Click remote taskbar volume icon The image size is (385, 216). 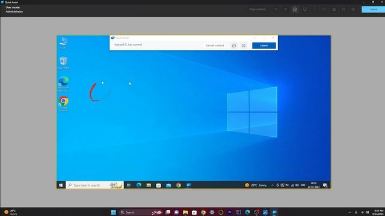(297, 185)
